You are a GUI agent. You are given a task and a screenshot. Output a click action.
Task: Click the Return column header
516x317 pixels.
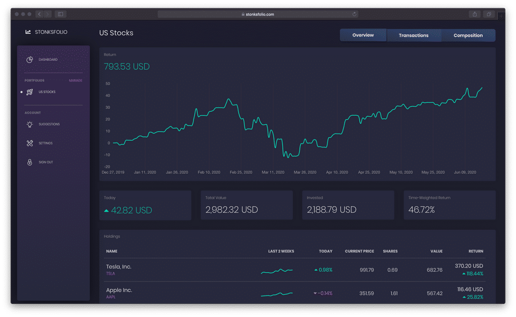(x=476, y=251)
